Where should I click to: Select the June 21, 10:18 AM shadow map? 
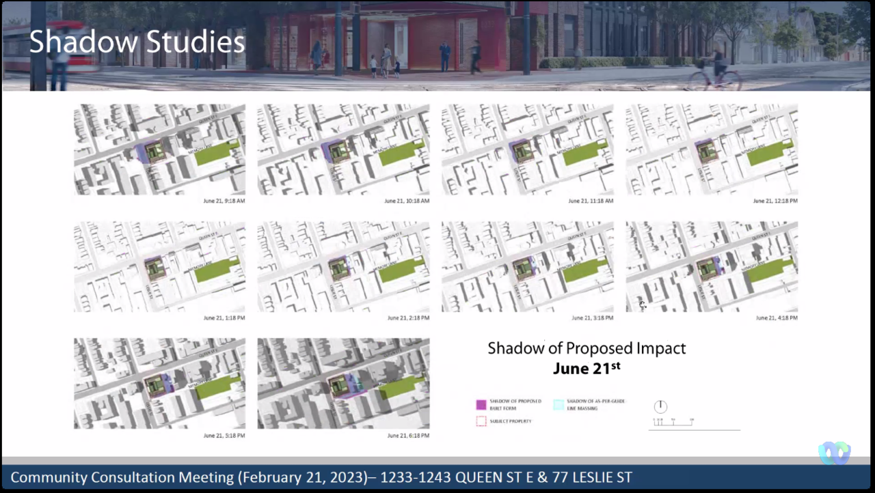[x=343, y=150]
